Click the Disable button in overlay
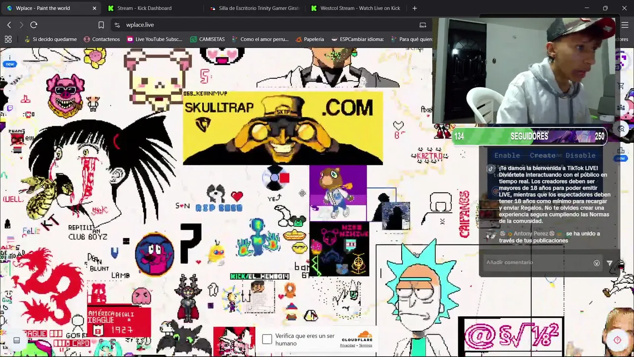The image size is (634, 357). [581, 155]
